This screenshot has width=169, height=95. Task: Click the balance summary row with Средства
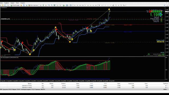click(x=84, y=89)
